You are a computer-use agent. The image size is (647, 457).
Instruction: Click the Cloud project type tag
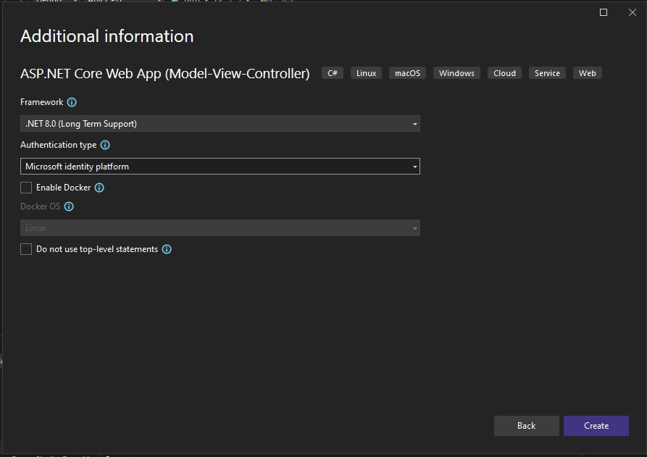pos(504,73)
